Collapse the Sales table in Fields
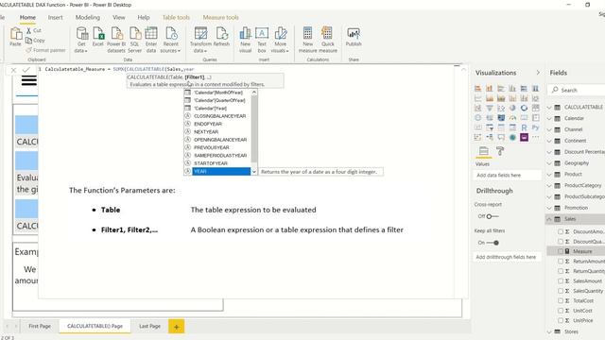 point(549,219)
